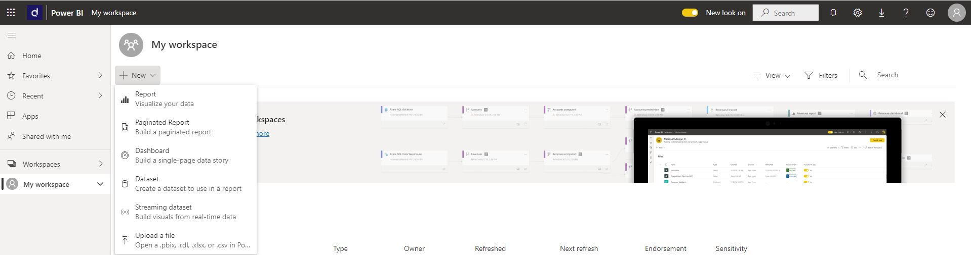The height and width of the screenshot is (255, 971).
Task: Collapse the navigation pane hamburger
Action: coord(12,35)
